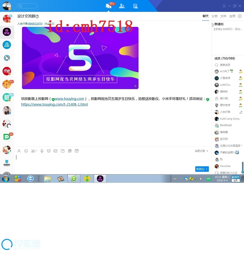The image size is (244, 256).
Task: Select member 薄荷糖
Action: [x=228, y=132]
